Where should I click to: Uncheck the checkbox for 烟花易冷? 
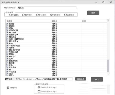coord(7,37)
